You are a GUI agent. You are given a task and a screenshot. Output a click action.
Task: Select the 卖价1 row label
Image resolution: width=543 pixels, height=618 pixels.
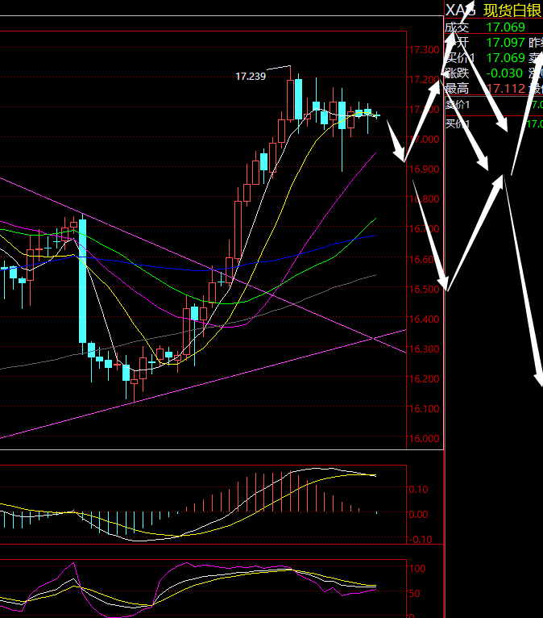(458, 105)
